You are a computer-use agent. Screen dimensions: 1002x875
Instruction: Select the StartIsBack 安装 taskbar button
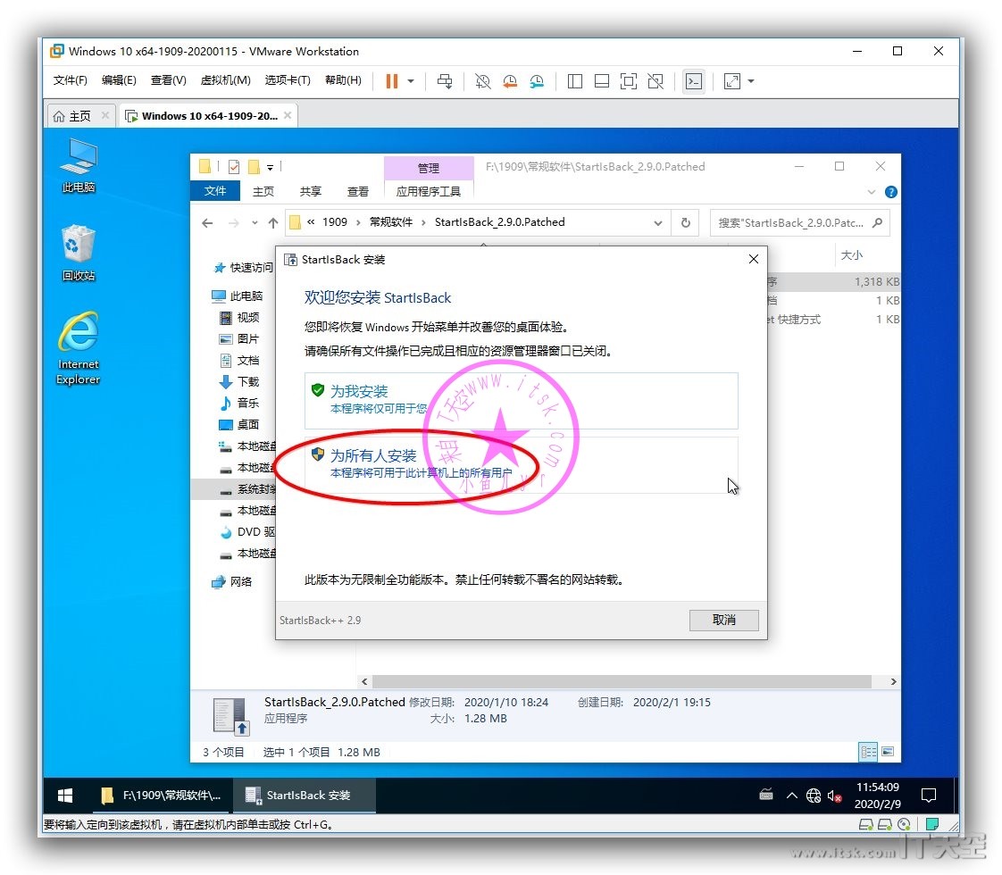coord(305,796)
